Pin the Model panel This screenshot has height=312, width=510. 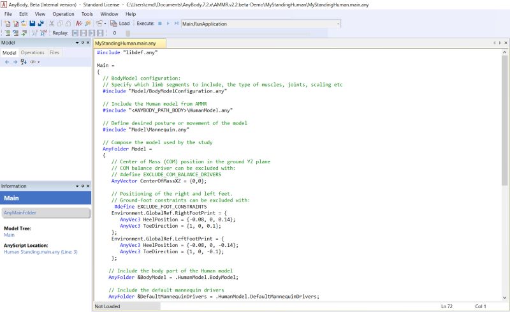pos(83,43)
